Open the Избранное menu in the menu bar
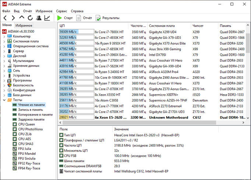Viewport: 251px width, 180px height. [44, 11]
